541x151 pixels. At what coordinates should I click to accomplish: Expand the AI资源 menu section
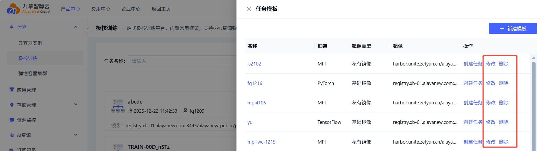[75, 135]
